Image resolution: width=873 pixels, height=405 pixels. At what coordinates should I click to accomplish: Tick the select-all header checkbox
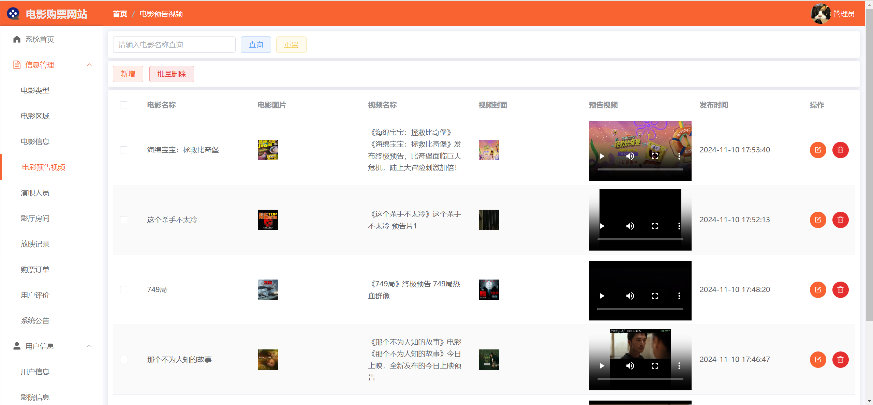tap(123, 105)
